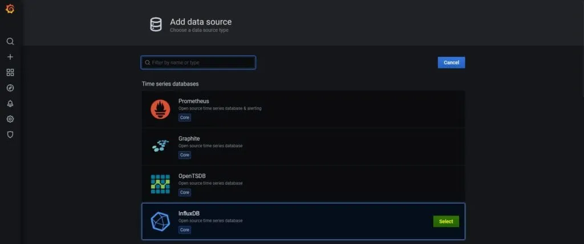Viewport: 584px width, 244px height.
Task: Click the magnifier icon in filter box
Action: click(148, 63)
